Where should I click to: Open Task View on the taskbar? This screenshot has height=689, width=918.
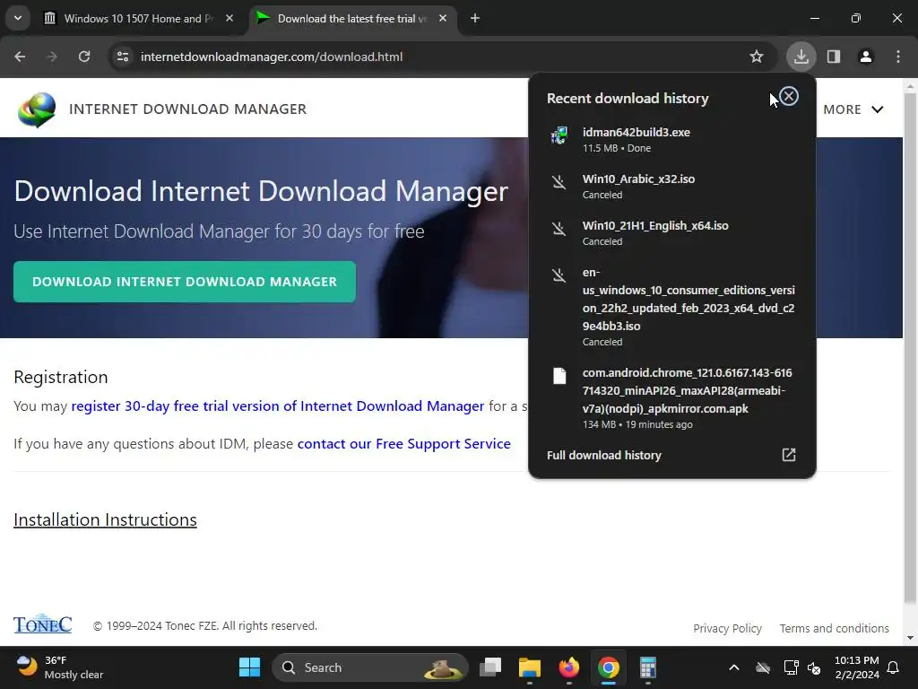tap(490, 667)
